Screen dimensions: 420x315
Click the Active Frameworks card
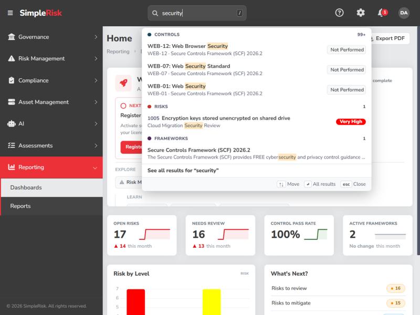[x=377, y=235]
